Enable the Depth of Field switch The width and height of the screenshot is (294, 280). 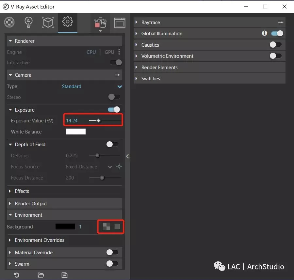click(x=112, y=144)
